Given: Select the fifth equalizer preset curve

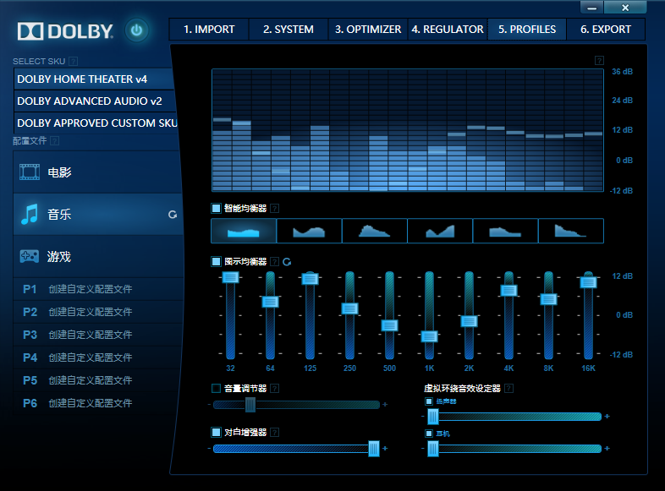Looking at the screenshot, I should 505,231.
